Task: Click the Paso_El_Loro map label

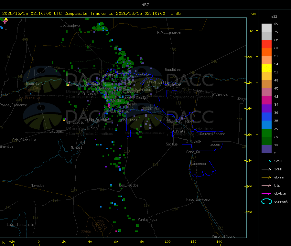Action: tap(223, 236)
